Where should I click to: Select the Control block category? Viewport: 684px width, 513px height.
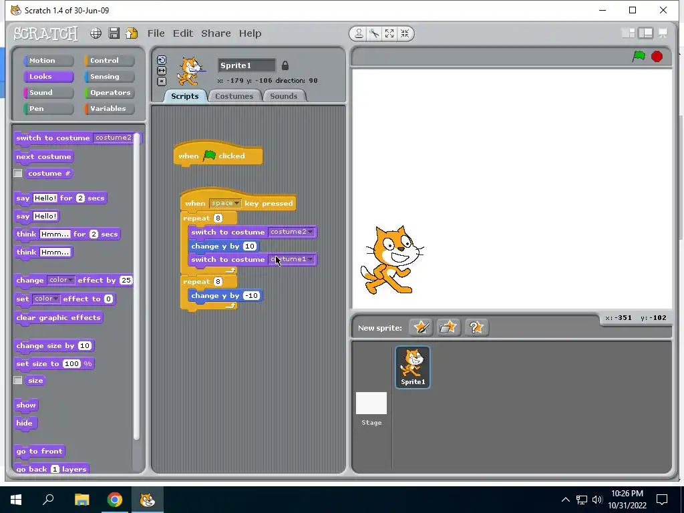[109, 61]
